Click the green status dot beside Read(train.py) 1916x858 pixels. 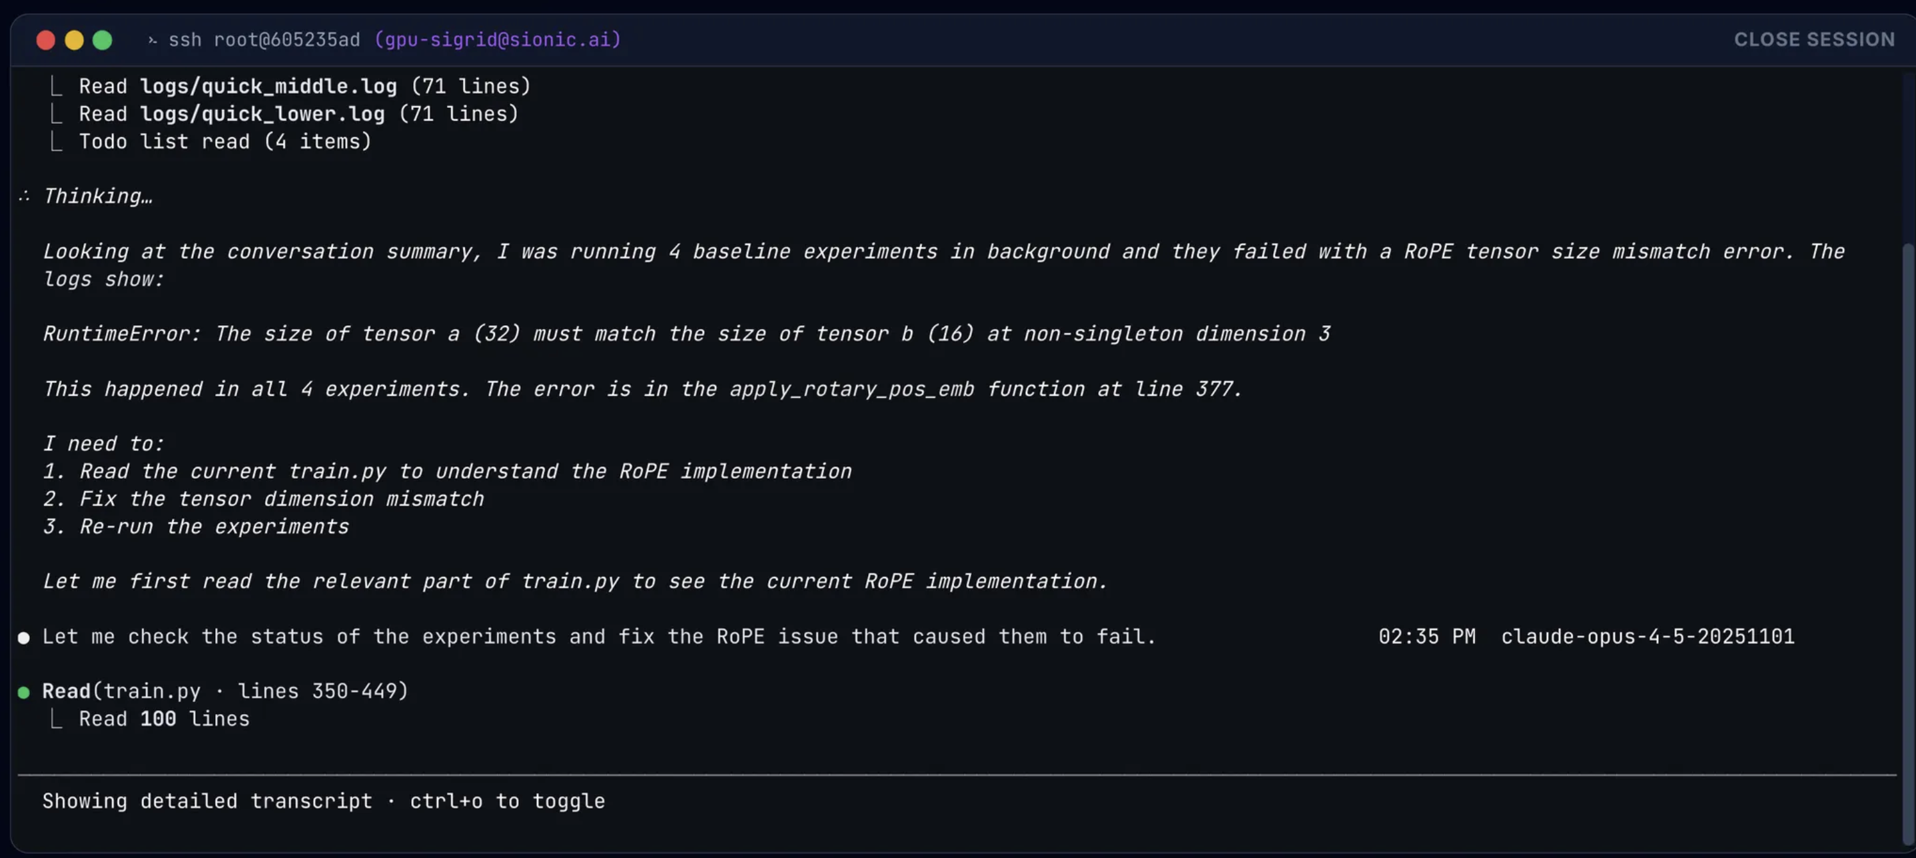[24, 693]
